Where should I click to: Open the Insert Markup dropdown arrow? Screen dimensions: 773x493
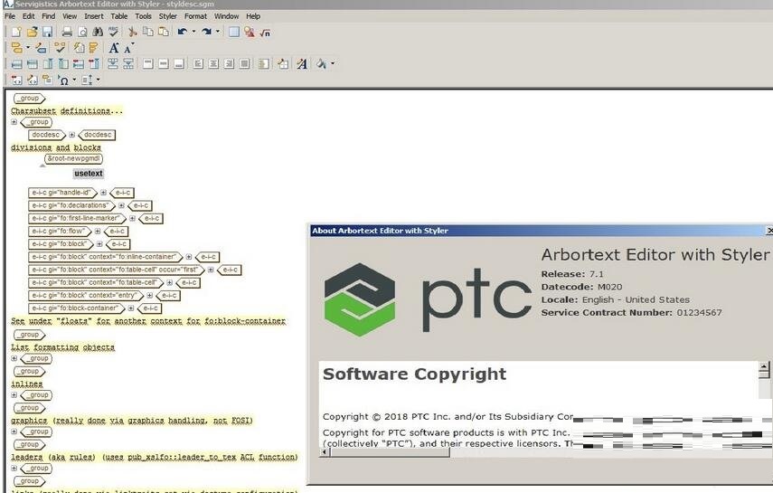[x=28, y=48]
